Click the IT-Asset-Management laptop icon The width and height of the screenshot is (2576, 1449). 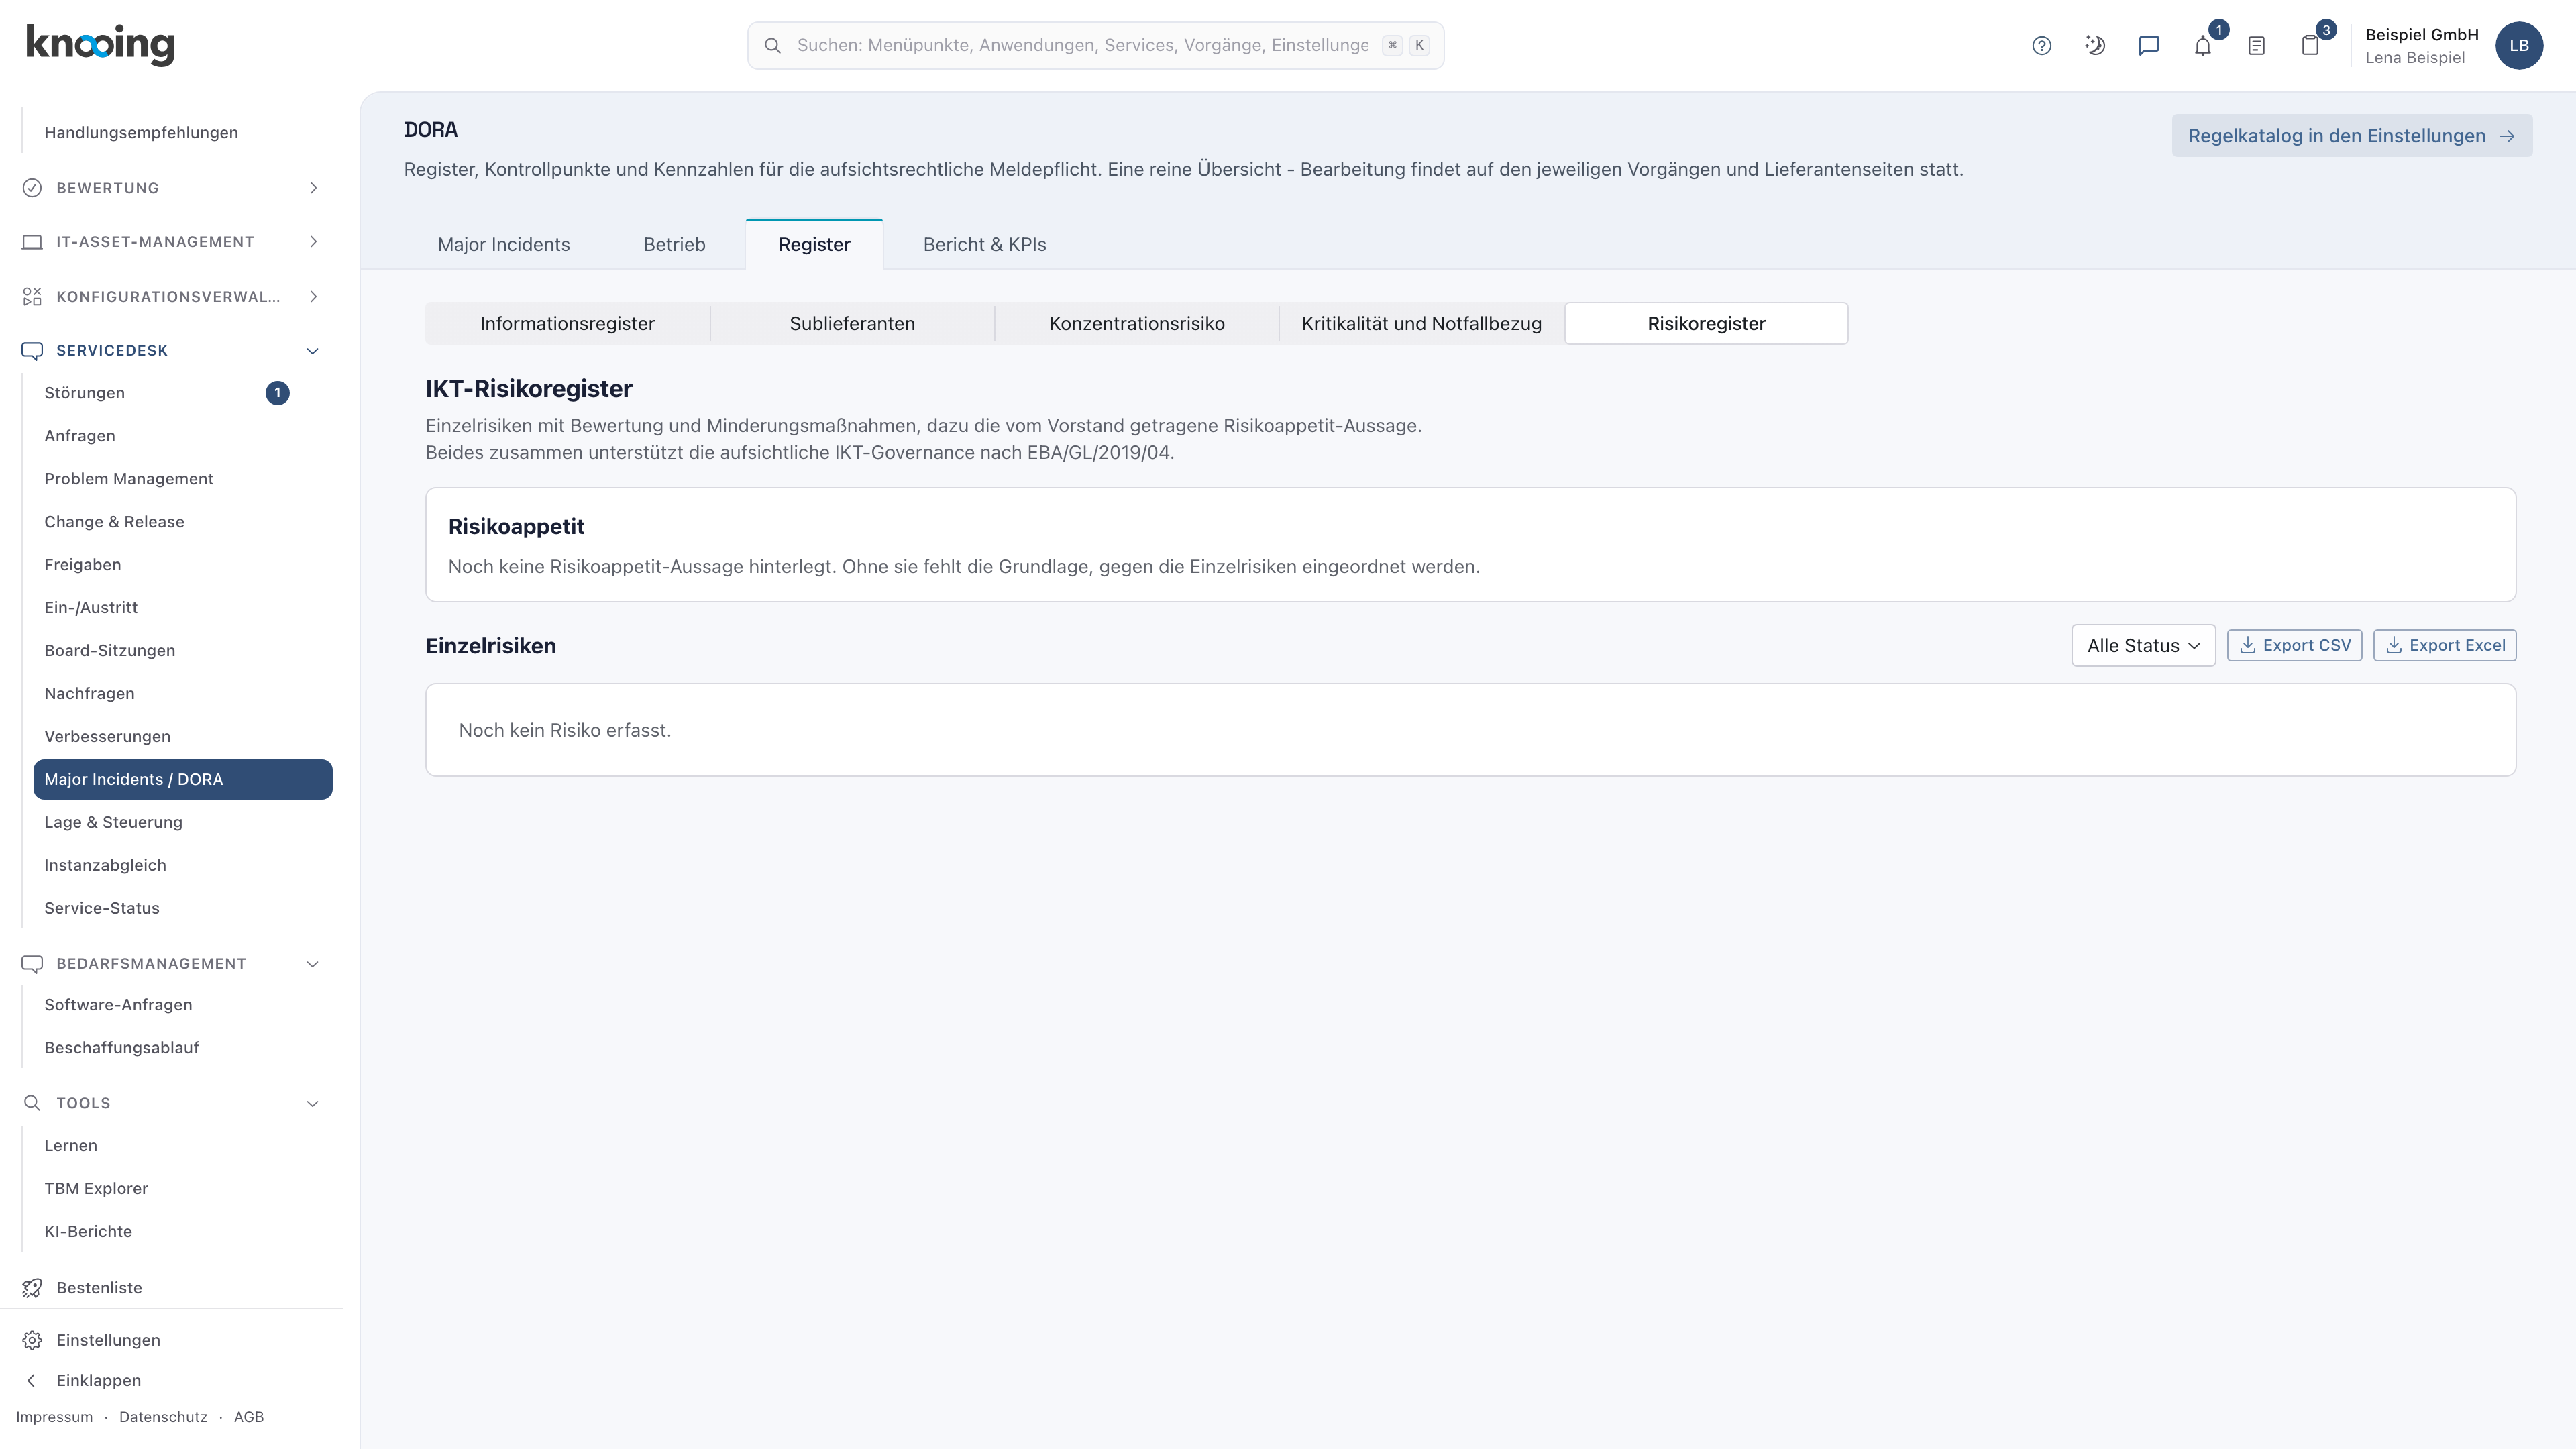[x=32, y=242]
